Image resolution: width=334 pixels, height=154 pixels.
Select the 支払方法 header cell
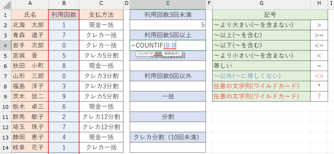point(101,15)
